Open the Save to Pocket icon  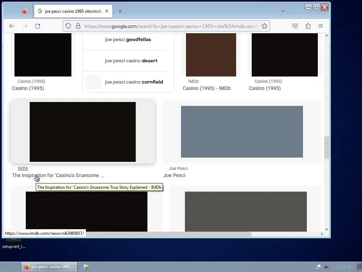295,26
